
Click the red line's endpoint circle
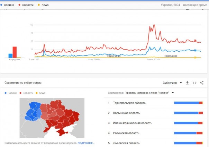196,41
